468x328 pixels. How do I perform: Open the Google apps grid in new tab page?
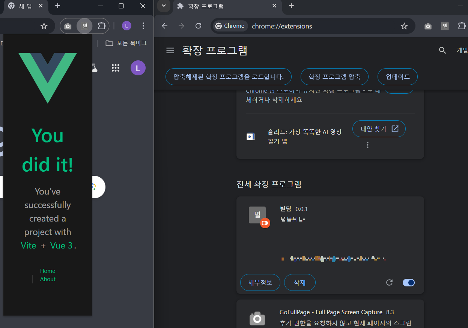click(x=116, y=68)
